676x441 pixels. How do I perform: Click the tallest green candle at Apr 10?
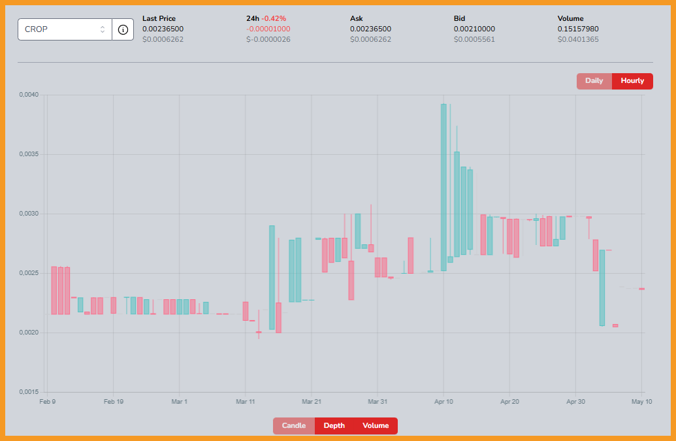click(x=443, y=187)
